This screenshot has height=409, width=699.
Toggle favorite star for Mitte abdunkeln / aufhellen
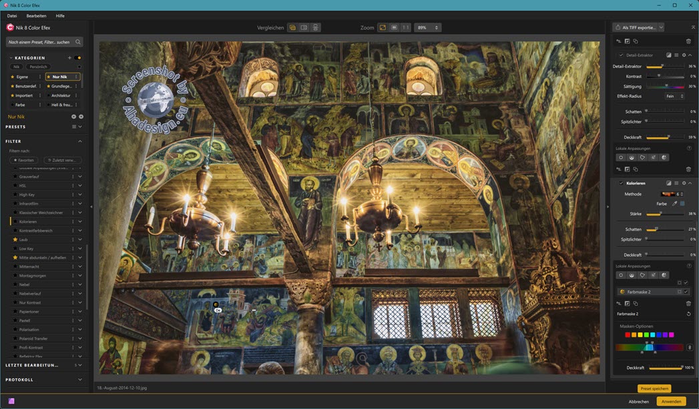pos(15,258)
